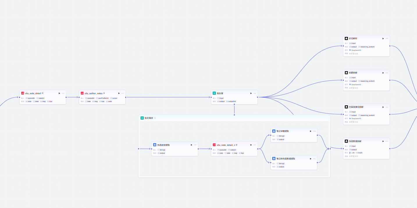The height and width of the screenshot is (208, 417).
Task: Run the 标题拆解 LLM node
Action: coord(383,73)
